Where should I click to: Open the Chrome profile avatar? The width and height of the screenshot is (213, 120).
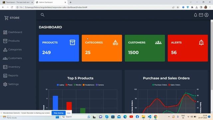[x=206, y=7]
